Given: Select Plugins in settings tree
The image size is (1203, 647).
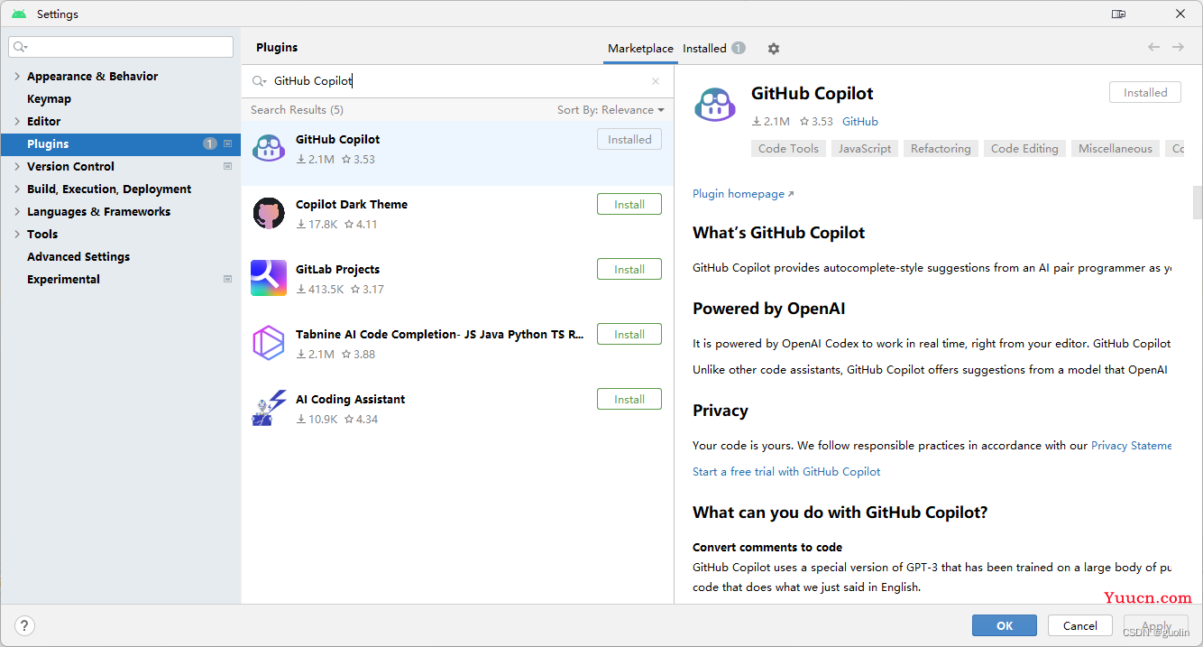Looking at the screenshot, I should pos(120,144).
